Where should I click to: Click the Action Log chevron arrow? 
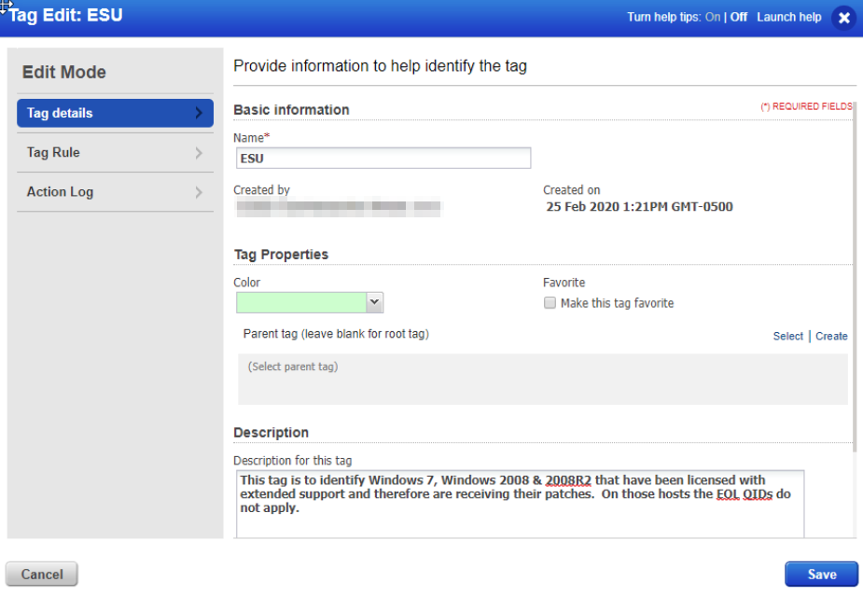click(x=199, y=192)
